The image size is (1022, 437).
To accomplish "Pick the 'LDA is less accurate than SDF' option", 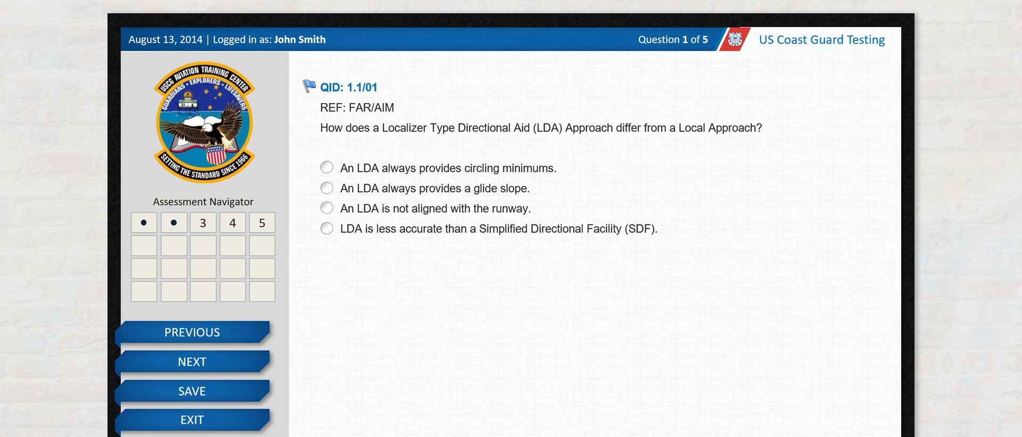I will (327, 228).
